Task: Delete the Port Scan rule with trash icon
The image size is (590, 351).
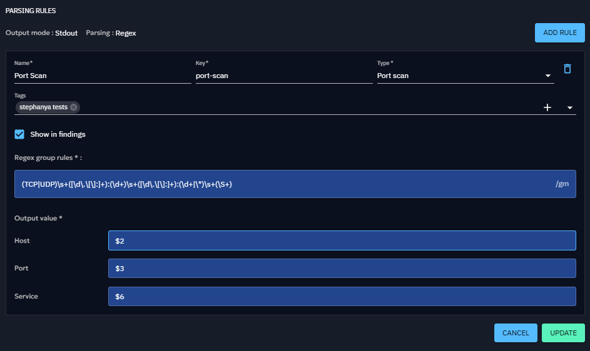Action: click(567, 69)
